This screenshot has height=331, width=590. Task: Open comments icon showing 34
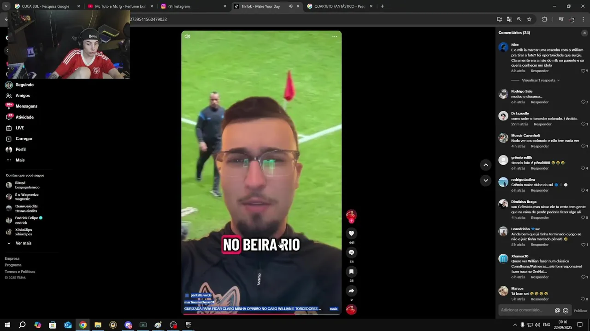pyautogui.click(x=351, y=252)
